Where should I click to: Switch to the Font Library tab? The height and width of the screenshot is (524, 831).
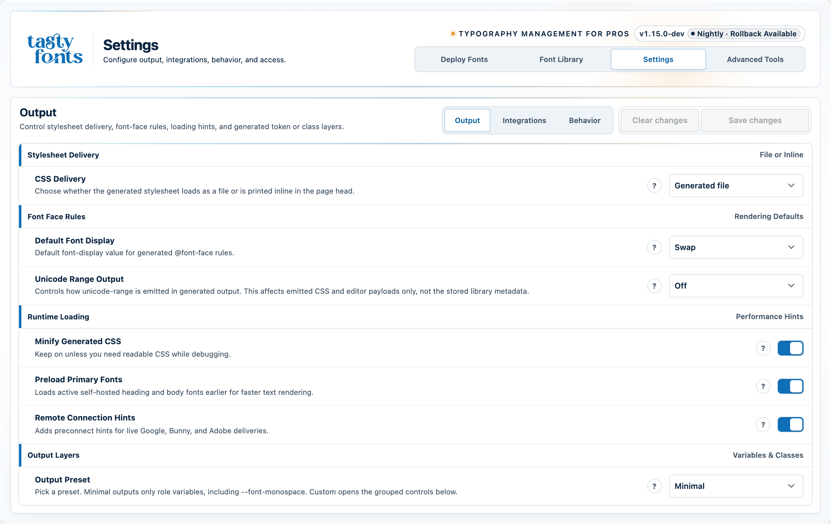(x=561, y=59)
